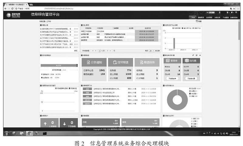
Task: Open the 基础管理 navigation tab
Action: pos(201,18)
